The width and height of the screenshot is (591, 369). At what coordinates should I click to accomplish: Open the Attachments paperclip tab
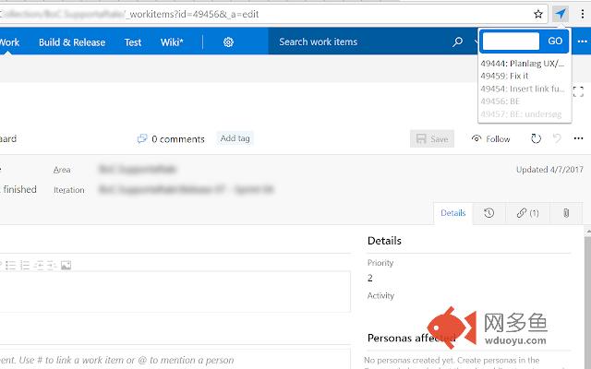click(x=565, y=213)
